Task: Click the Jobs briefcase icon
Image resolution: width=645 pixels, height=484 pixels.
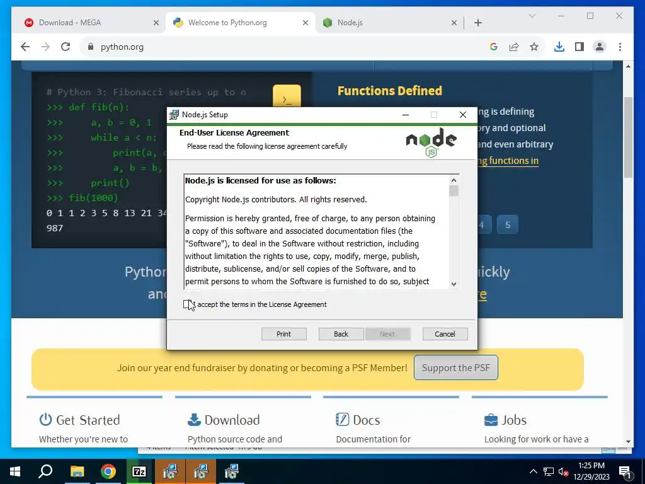Action: pyautogui.click(x=491, y=420)
